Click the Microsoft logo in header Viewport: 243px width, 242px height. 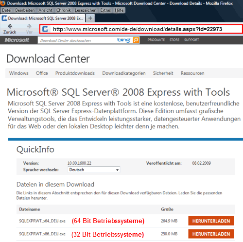tap(17, 40)
